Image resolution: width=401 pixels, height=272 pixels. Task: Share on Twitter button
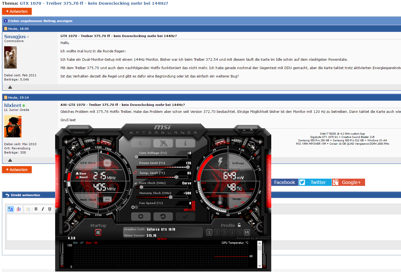(x=315, y=182)
